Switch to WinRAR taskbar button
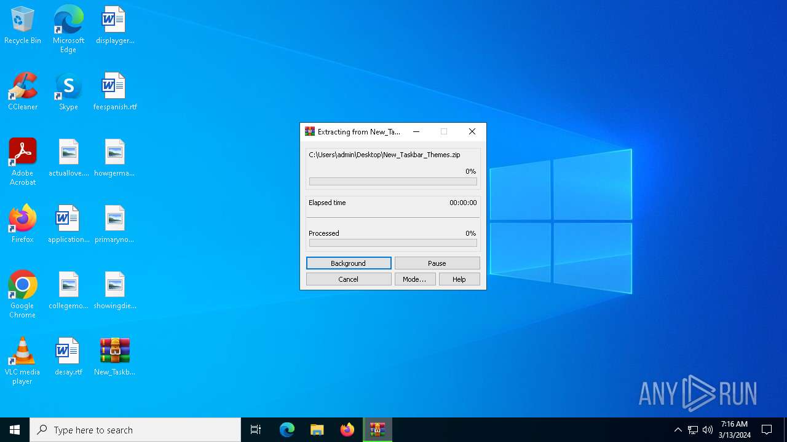 pyautogui.click(x=378, y=430)
